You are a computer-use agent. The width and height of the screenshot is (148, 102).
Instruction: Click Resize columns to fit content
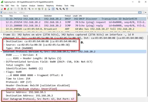coord(67,9)
